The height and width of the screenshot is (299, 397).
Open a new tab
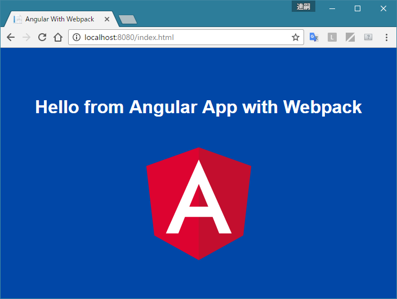(128, 20)
